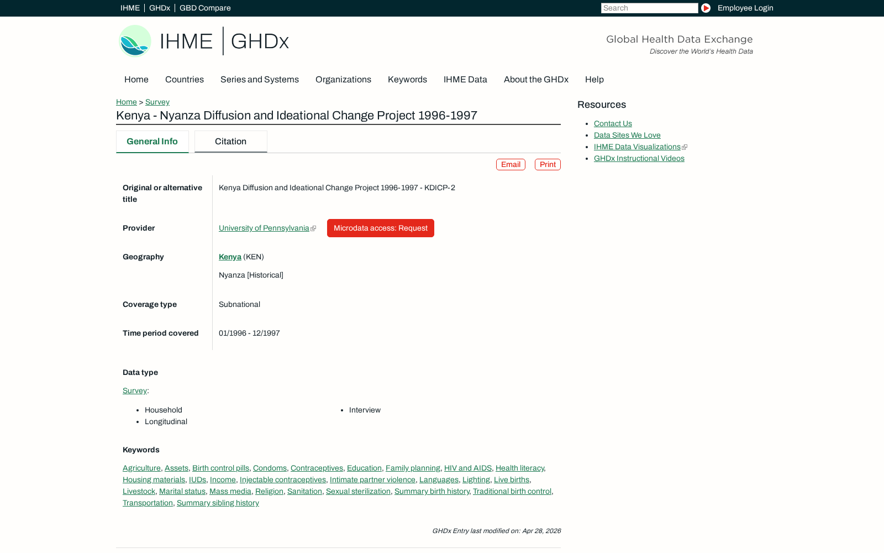Switch to the Citation tab
884x553 pixels.
231,142
